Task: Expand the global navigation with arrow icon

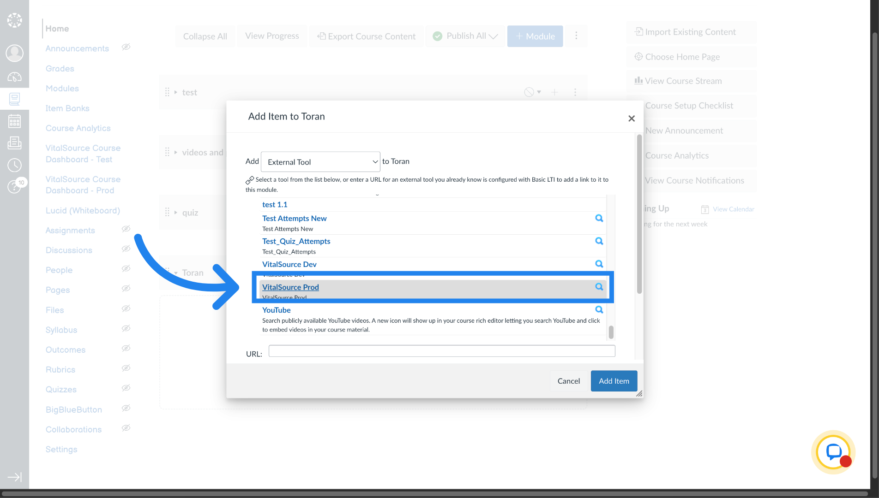Action: (14, 477)
